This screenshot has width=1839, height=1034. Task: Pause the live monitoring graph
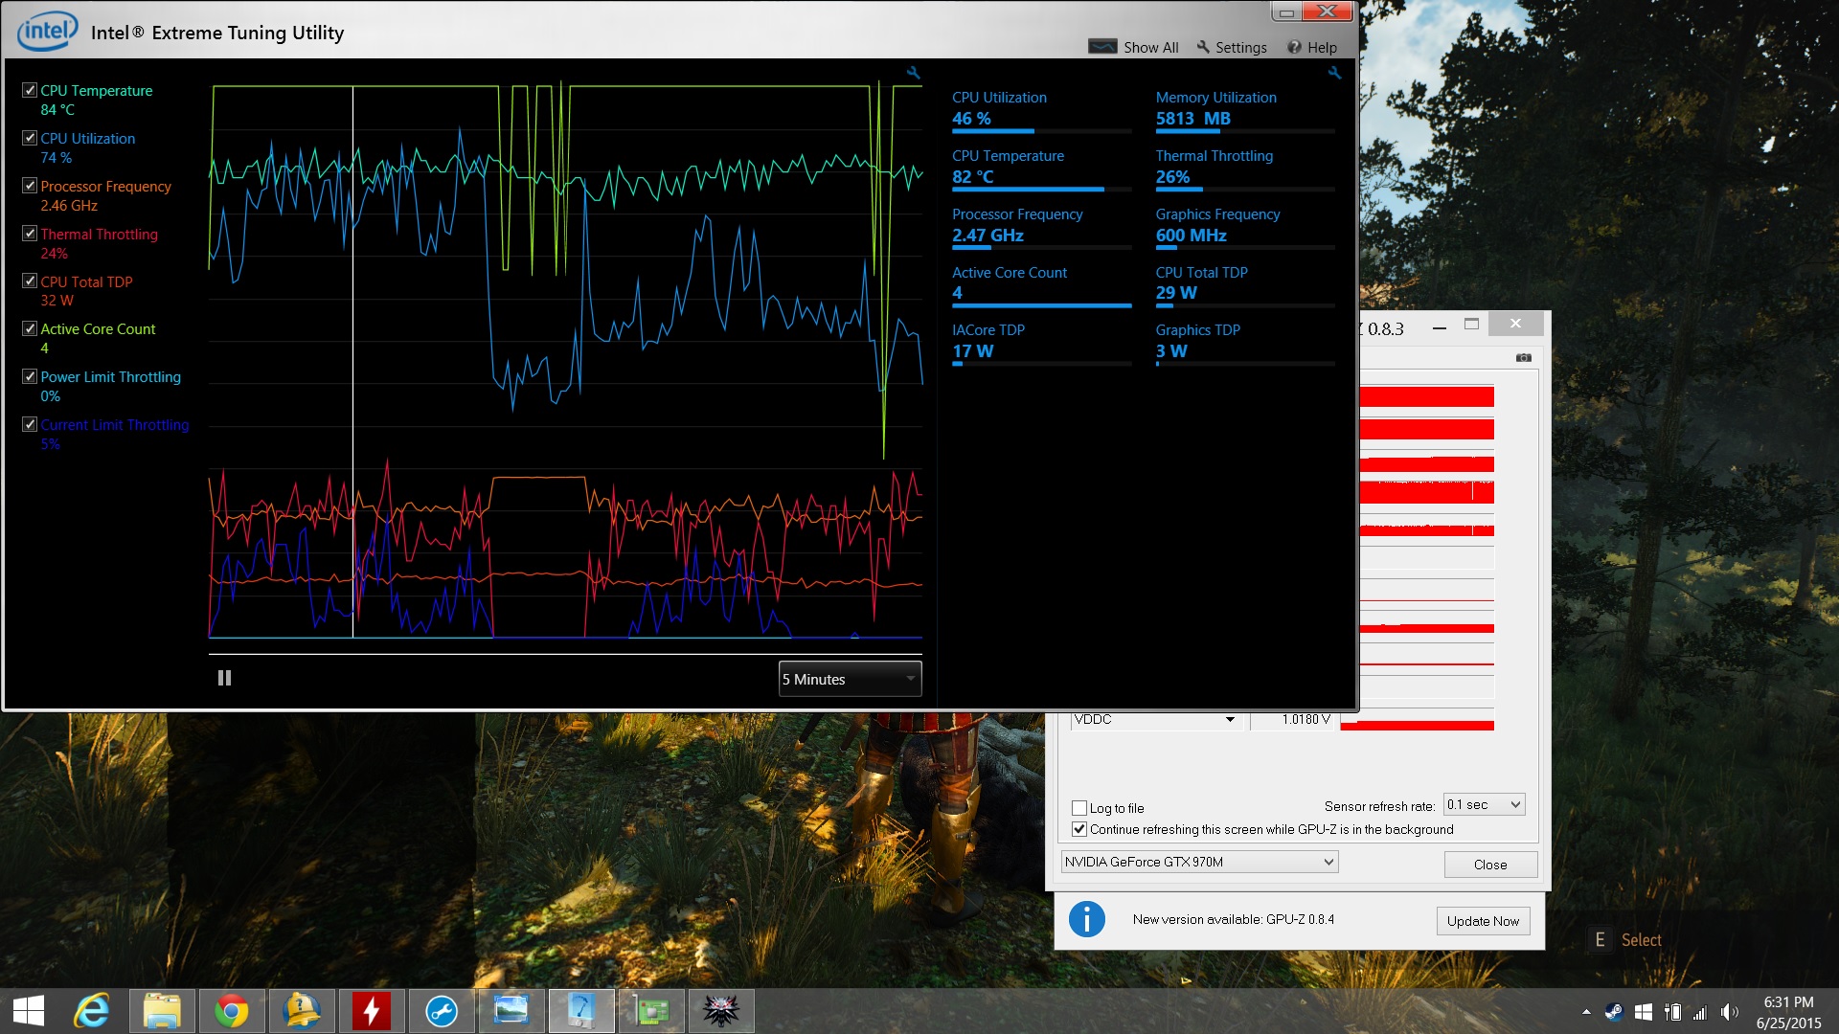[224, 678]
